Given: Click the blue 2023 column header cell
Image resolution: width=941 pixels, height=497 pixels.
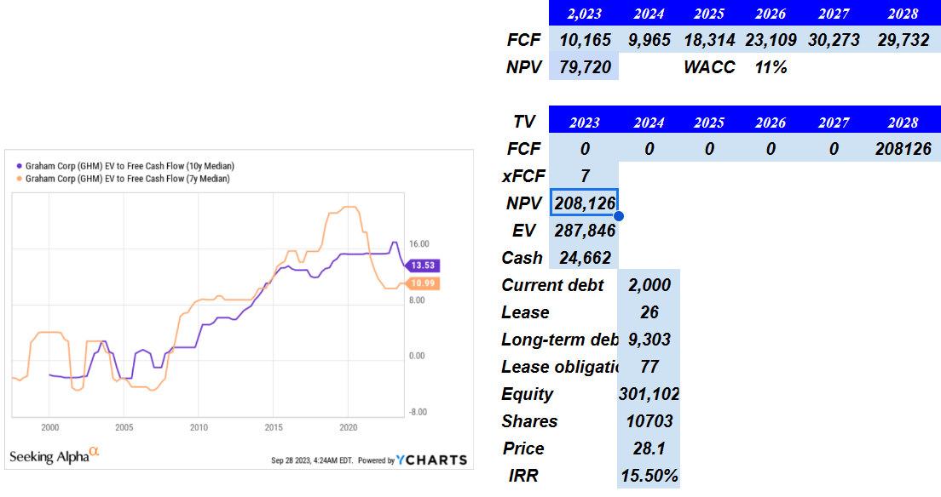Looking at the screenshot, I should [x=586, y=121].
